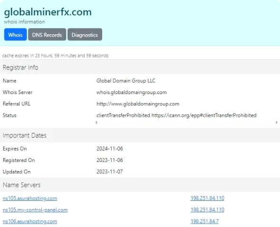This screenshot has width=280, height=227.
Task: Click the whois information subtitle
Action: (x=24, y=22)
